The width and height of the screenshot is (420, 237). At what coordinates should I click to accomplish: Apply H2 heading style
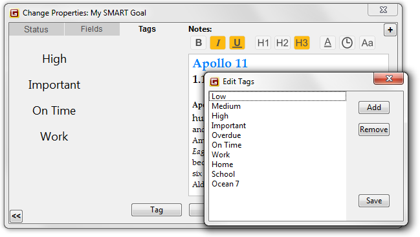(282, 43)
